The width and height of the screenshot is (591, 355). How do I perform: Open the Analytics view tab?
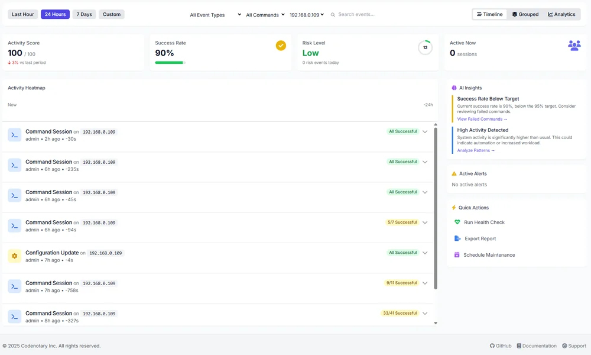point(561,14)
